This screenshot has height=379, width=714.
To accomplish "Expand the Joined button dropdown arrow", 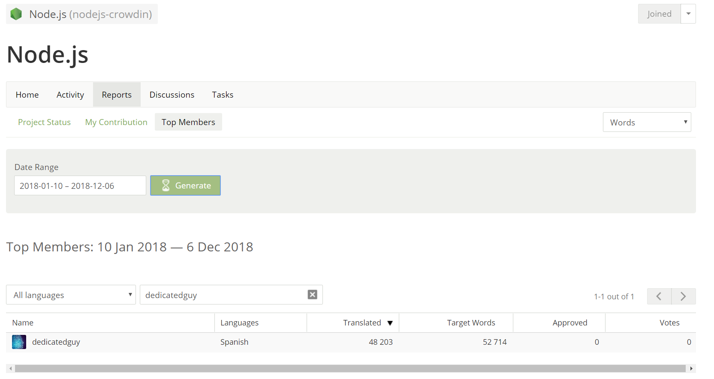I will (x=688, y=14).
